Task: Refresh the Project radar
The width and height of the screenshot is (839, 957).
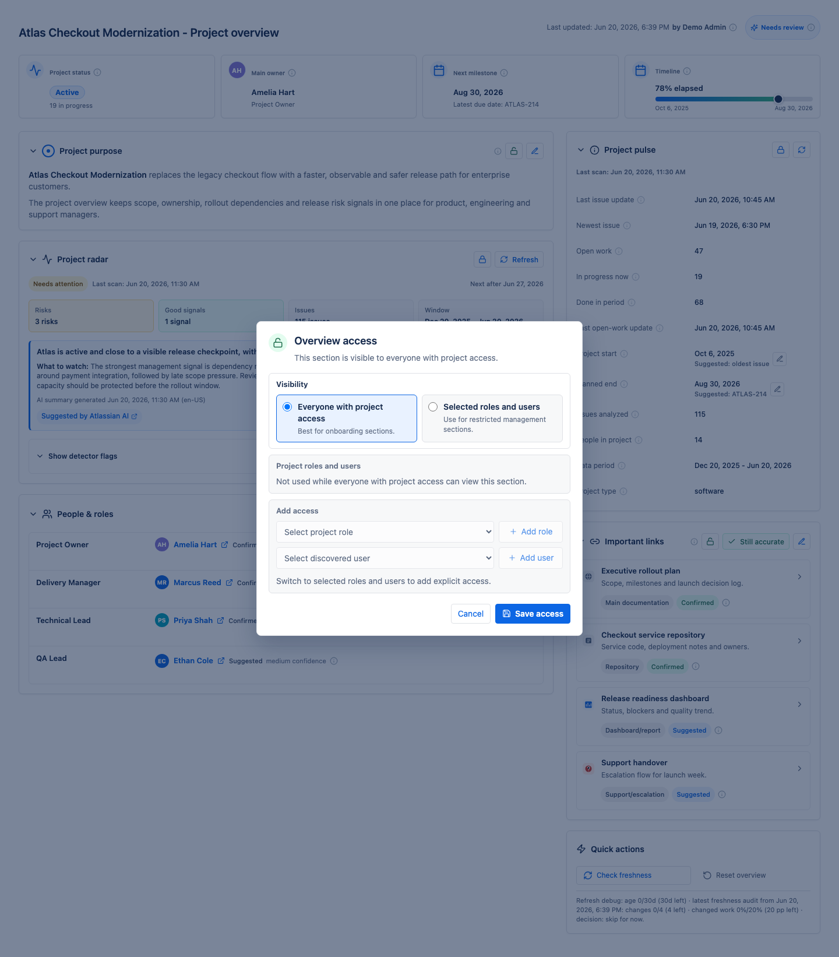Action: [x=519, y=259]
